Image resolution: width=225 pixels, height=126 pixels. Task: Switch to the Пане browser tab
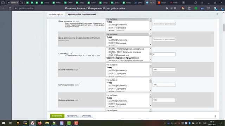(174, 2)
